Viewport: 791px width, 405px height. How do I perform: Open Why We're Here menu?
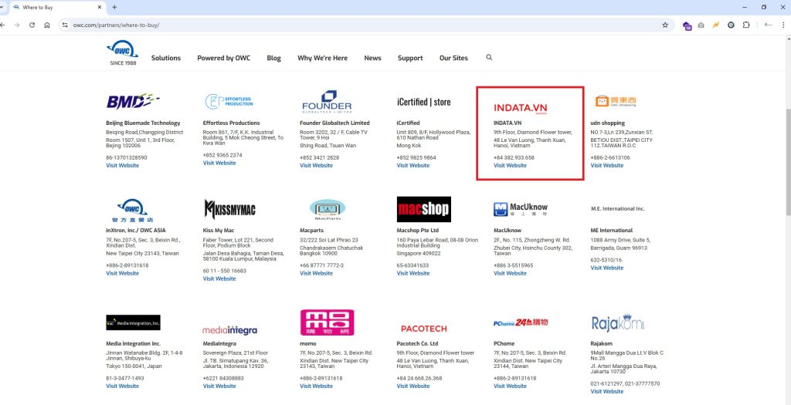coord(322,58)
